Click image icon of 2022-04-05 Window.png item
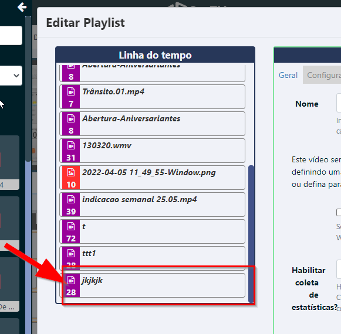Viewport: 341px width, 334px height. pos(71,172)
